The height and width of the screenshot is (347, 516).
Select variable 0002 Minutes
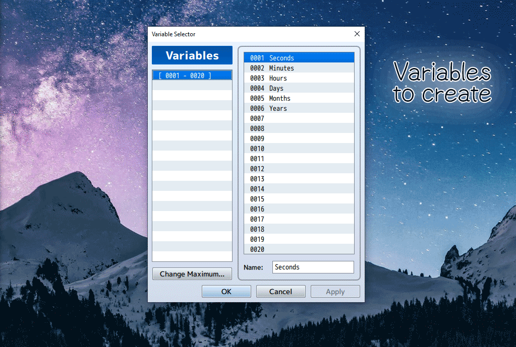[299, 67]
